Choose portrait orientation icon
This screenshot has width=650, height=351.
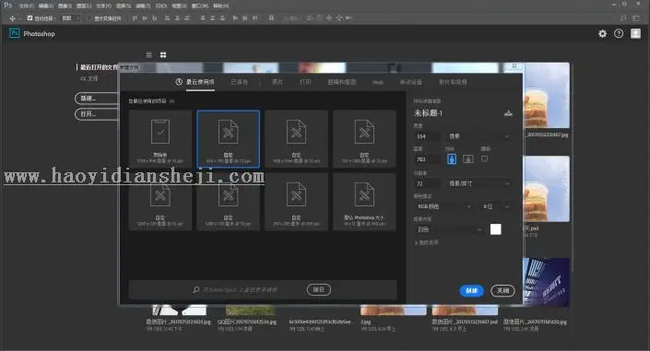point(452,158)
